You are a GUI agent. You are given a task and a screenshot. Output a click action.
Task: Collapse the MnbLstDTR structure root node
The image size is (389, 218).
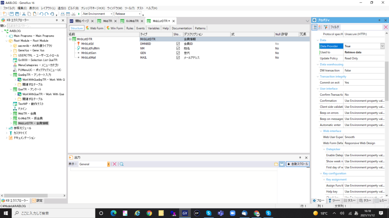pyautogui.click(x=70, y=39)
